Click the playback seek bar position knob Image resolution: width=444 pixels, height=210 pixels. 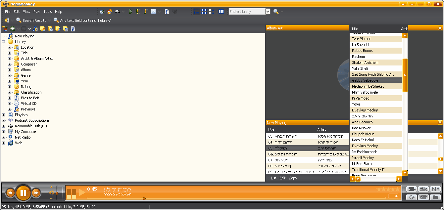[144, 198]
